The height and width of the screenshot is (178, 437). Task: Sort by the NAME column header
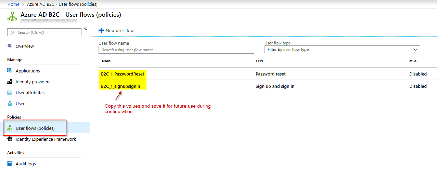coord(107,61)
